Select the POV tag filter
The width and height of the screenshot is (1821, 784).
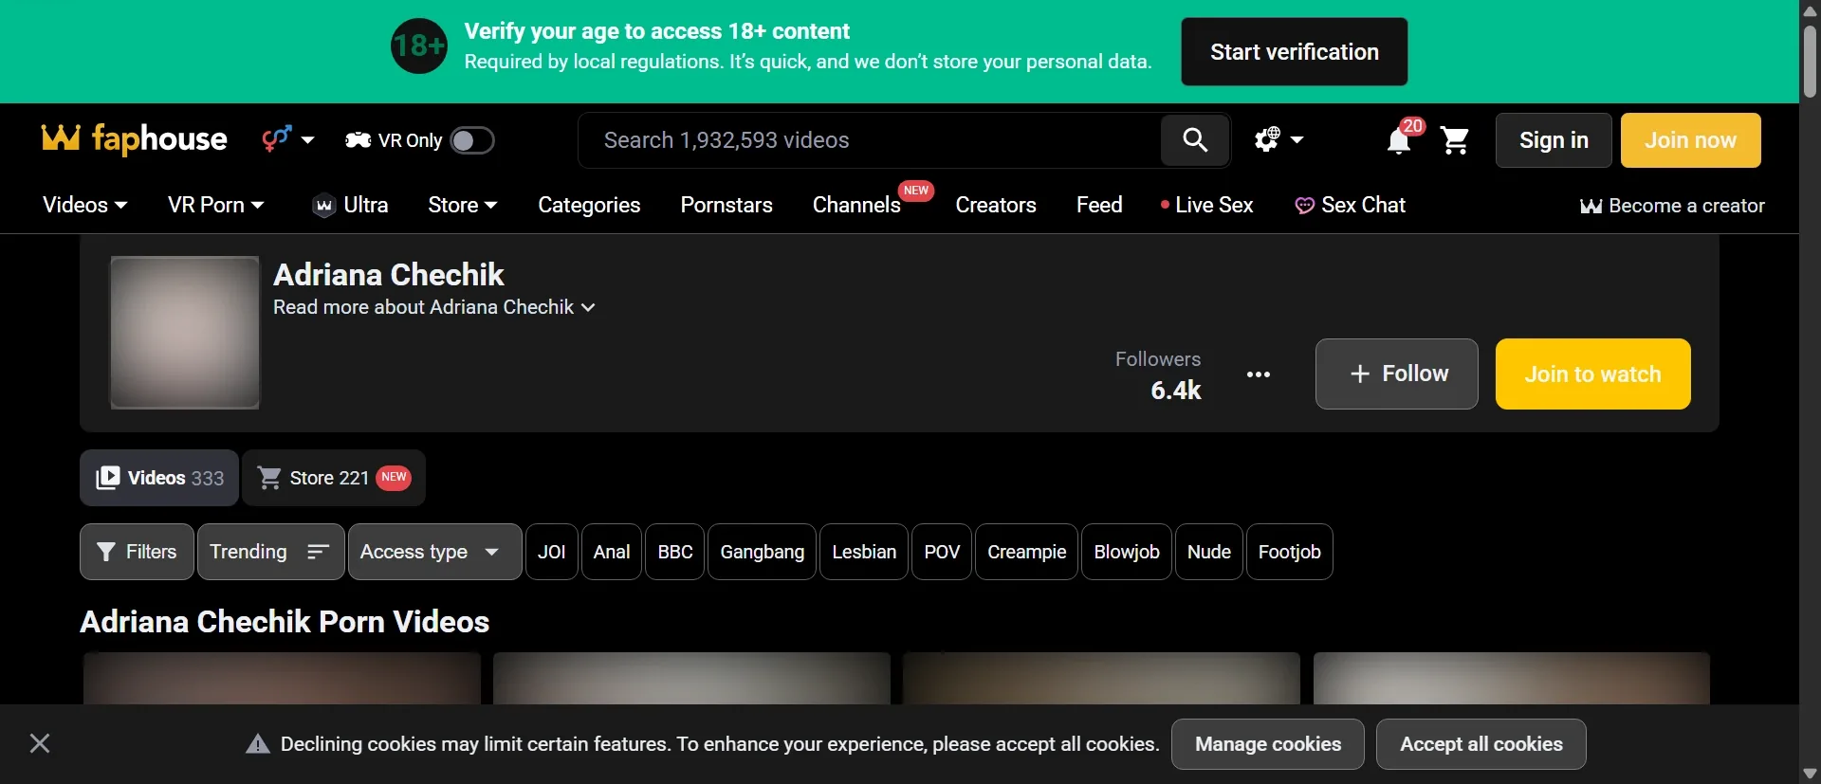click(942, 552)
